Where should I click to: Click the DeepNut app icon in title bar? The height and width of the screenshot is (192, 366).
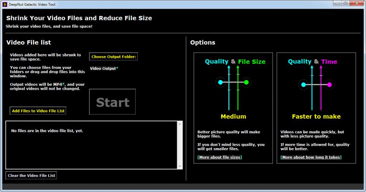click(5, 4)
